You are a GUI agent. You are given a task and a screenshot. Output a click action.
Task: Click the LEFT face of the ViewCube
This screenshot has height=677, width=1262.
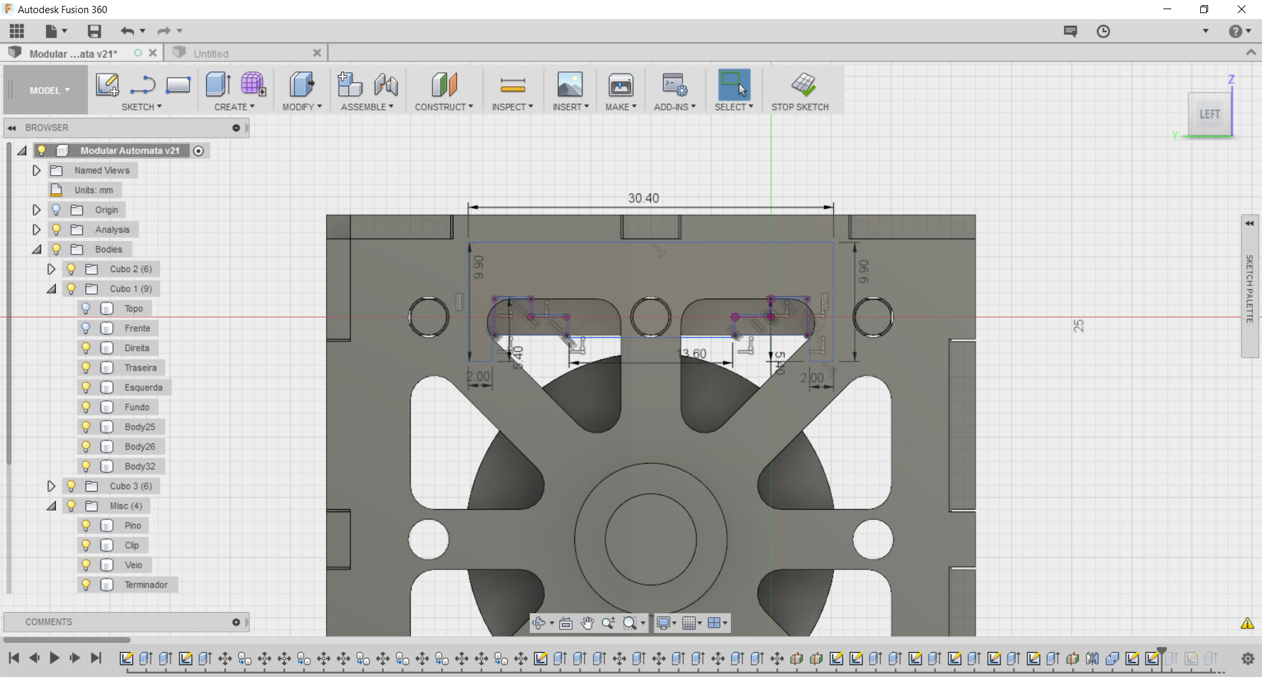point(1209,114)
